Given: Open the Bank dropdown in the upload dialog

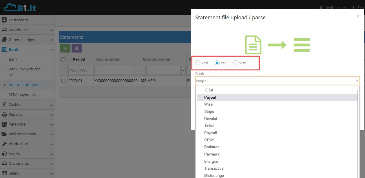Looking at the screenshot, I should pos(277,81).
